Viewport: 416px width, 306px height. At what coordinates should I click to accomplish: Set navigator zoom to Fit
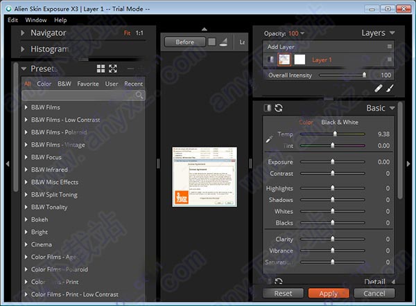pos(127,33)
